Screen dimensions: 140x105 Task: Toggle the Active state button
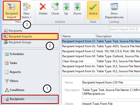[93, 10]
